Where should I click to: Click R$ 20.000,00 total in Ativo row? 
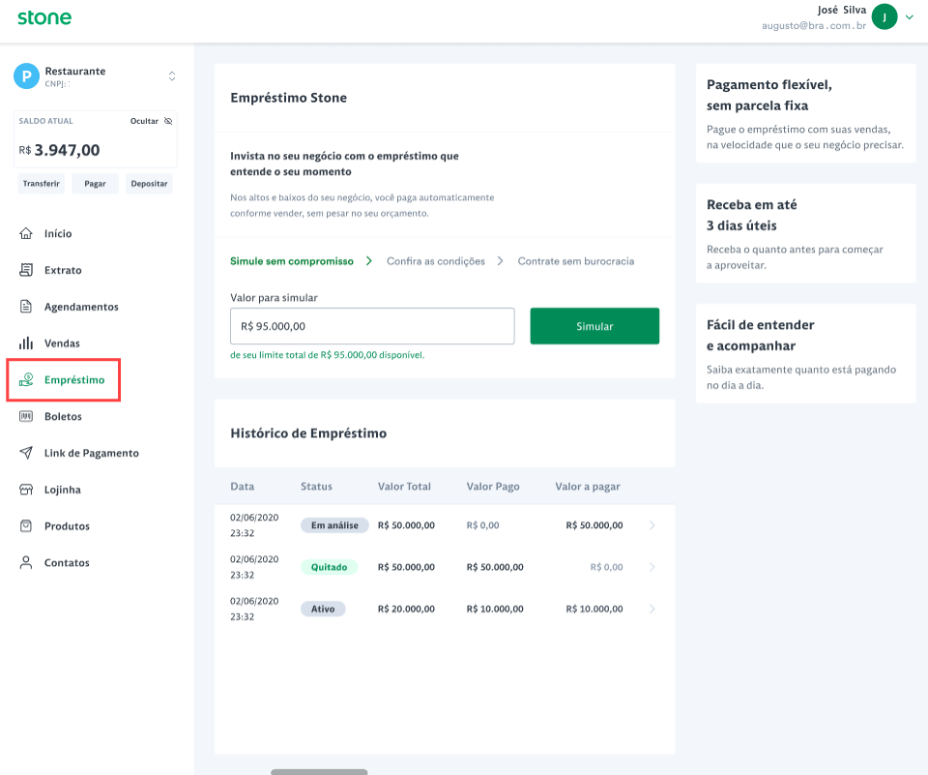406,610
